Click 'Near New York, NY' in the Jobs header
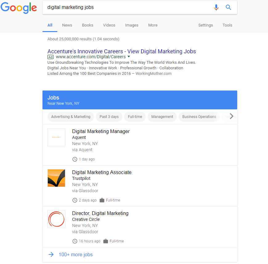The image size is (268, 264). point(63,104)
